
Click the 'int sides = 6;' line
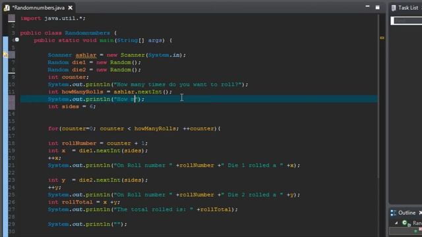pyautogui.click(x=72, y=107)
